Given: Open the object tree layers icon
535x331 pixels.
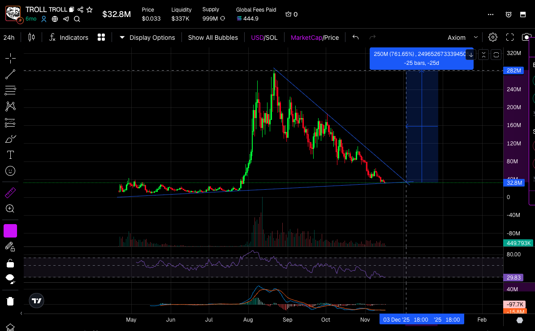Looking at the screenshot, I should pos(10,327).
